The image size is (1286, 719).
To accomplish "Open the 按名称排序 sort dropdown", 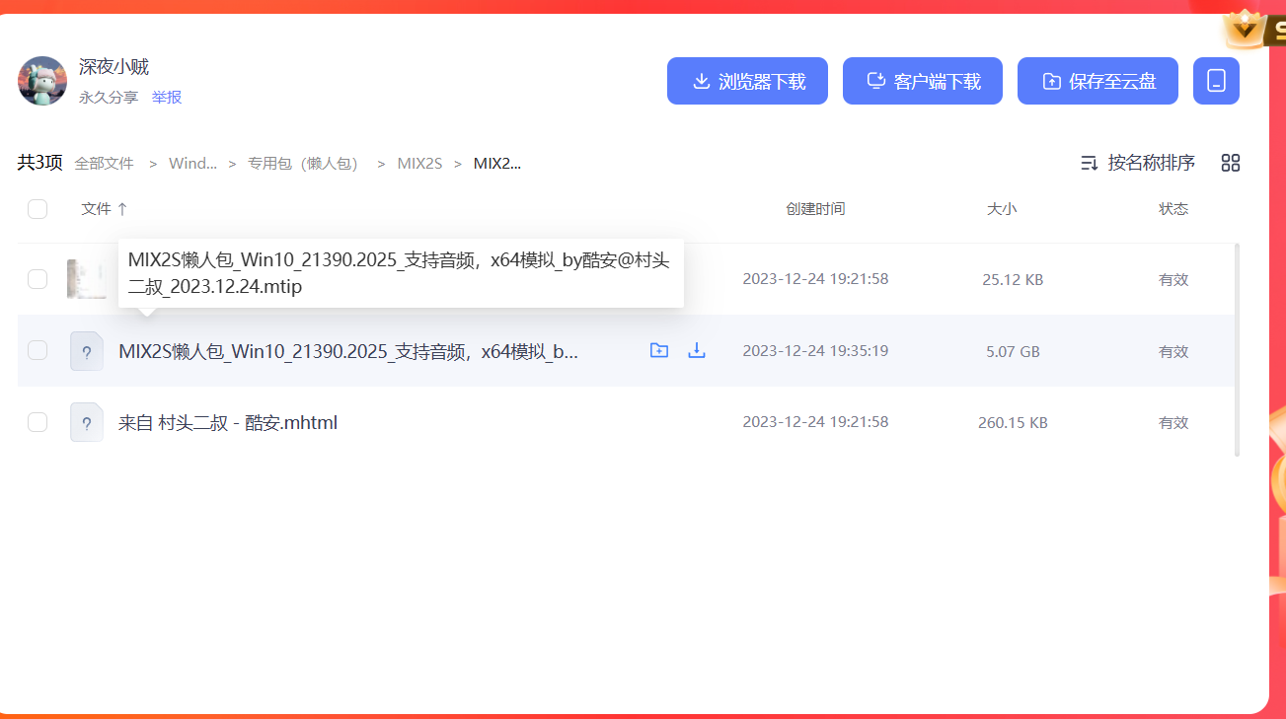I will click(1138, 163).
